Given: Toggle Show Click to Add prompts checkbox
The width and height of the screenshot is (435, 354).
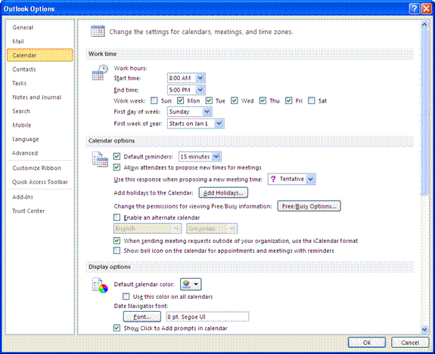Looking at the screenshot, I should tap(117, 328).
